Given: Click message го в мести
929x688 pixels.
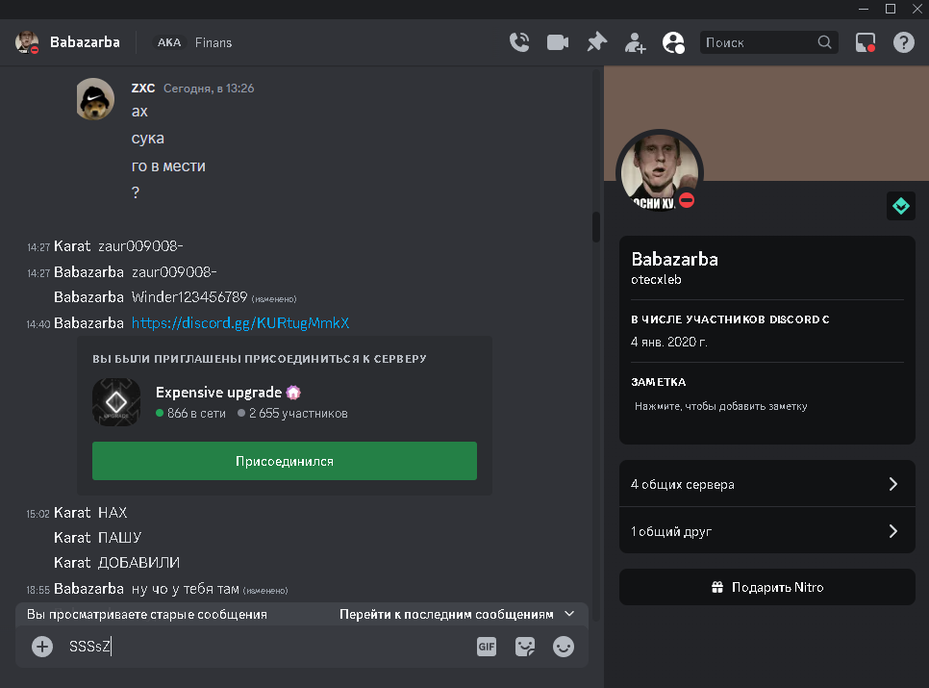Looking at the screenshot, I should click(x=168, y=166).
